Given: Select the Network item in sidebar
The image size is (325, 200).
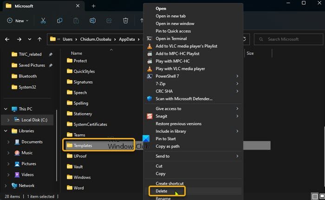Looking at the screenshot, I should (26, 186).
